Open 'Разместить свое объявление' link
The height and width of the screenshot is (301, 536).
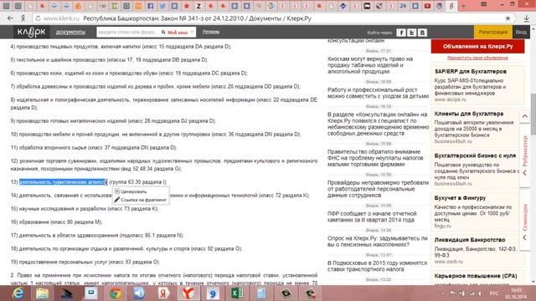(x=477, y=58)
